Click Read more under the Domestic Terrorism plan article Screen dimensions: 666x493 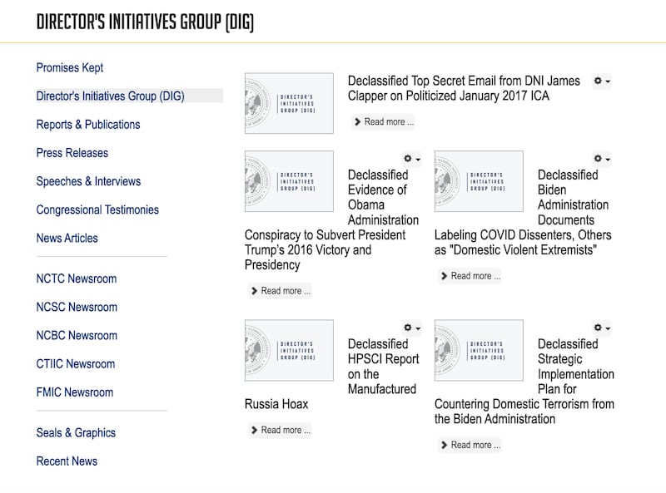coord(470,445)
